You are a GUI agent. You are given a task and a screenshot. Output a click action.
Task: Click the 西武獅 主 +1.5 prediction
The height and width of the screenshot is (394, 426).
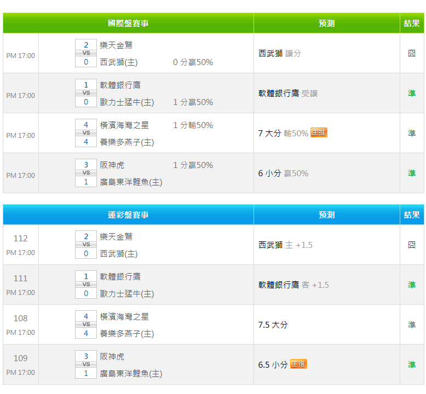[x=285, y=245]
